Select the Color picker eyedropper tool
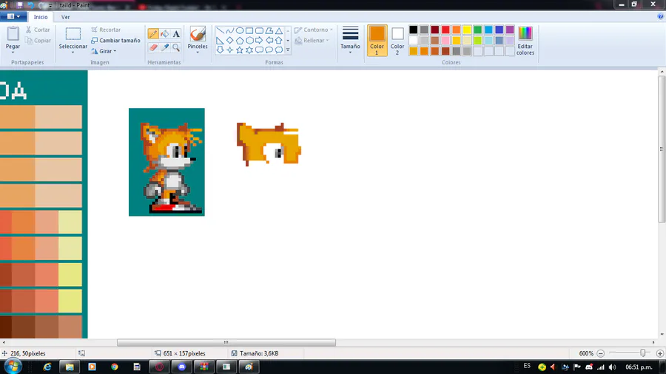 coord(165,47)
